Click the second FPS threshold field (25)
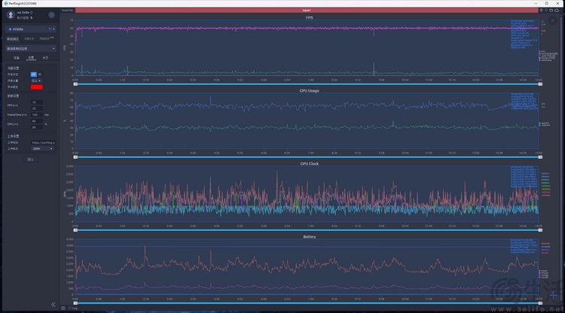The image size is (565, 313). pyautogui.click(x=37, y=108)
